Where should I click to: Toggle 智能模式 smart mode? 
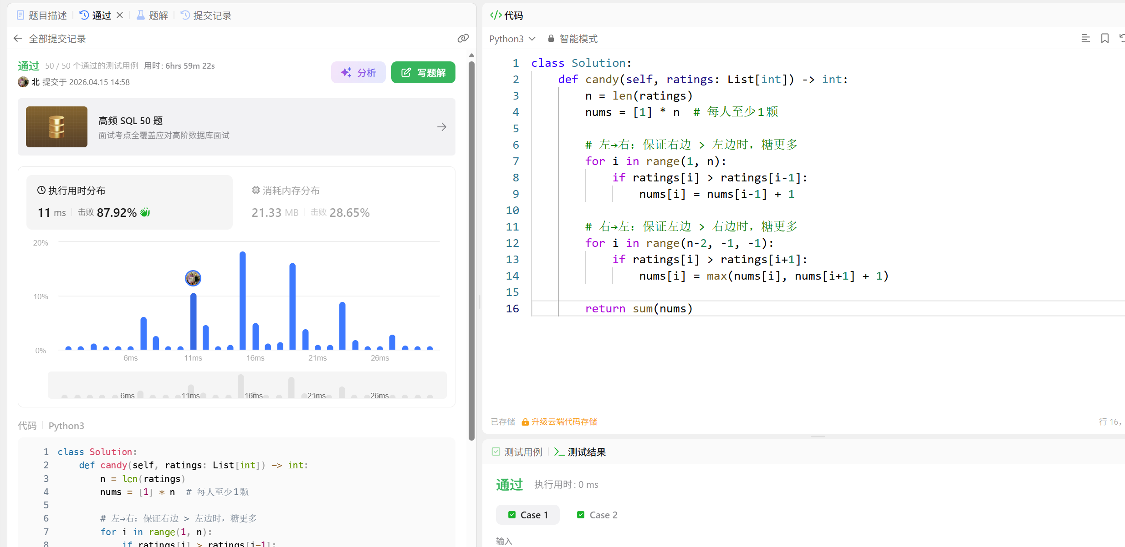[x=578, y=39]
